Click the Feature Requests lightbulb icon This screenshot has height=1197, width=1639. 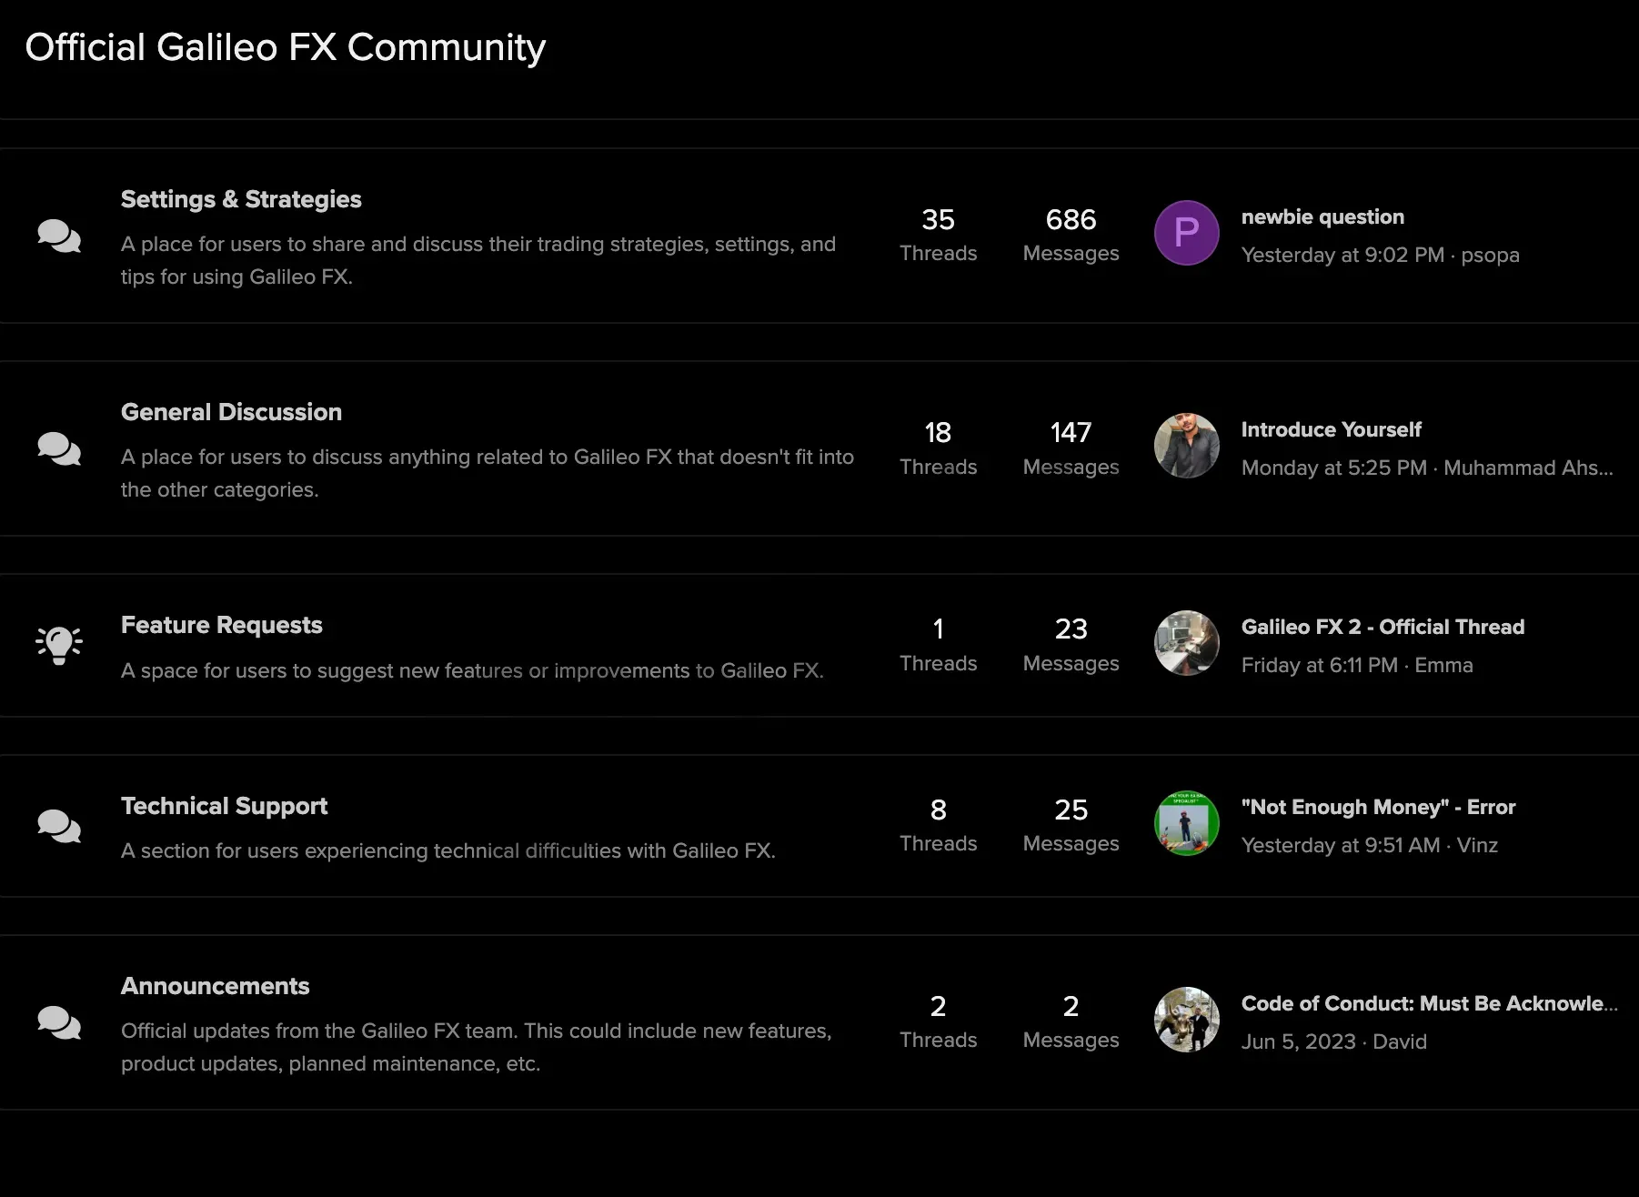59,646
